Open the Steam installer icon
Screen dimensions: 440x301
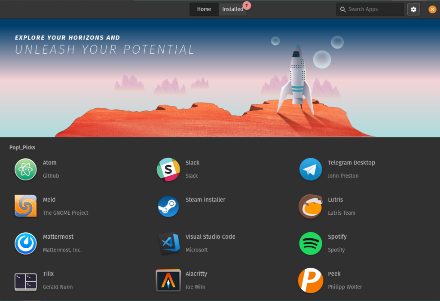coord(168,207)
